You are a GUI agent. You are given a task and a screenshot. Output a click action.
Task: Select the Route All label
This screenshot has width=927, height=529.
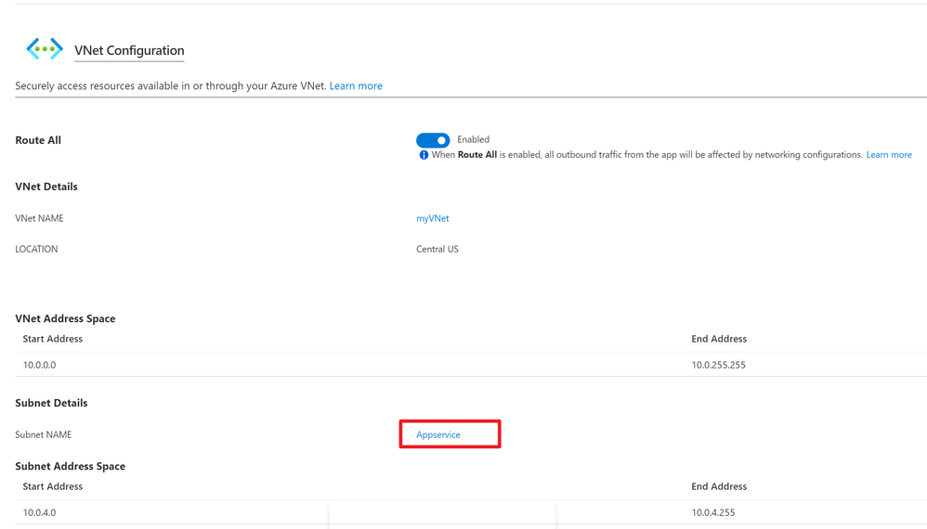tap(38, 140)
